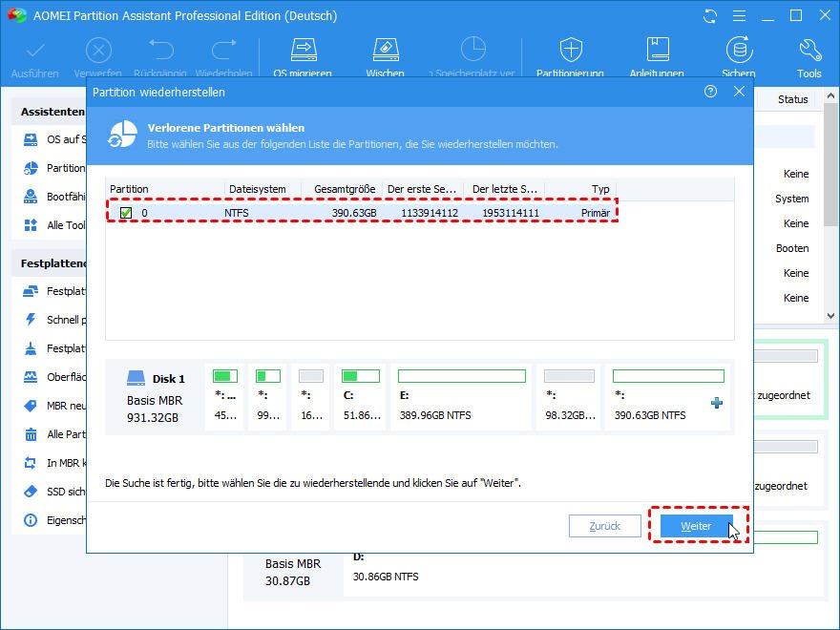Click Bootfähig sidebar icon
The height and width of the screenshot is (630, 840).
[x=31, y=197]
